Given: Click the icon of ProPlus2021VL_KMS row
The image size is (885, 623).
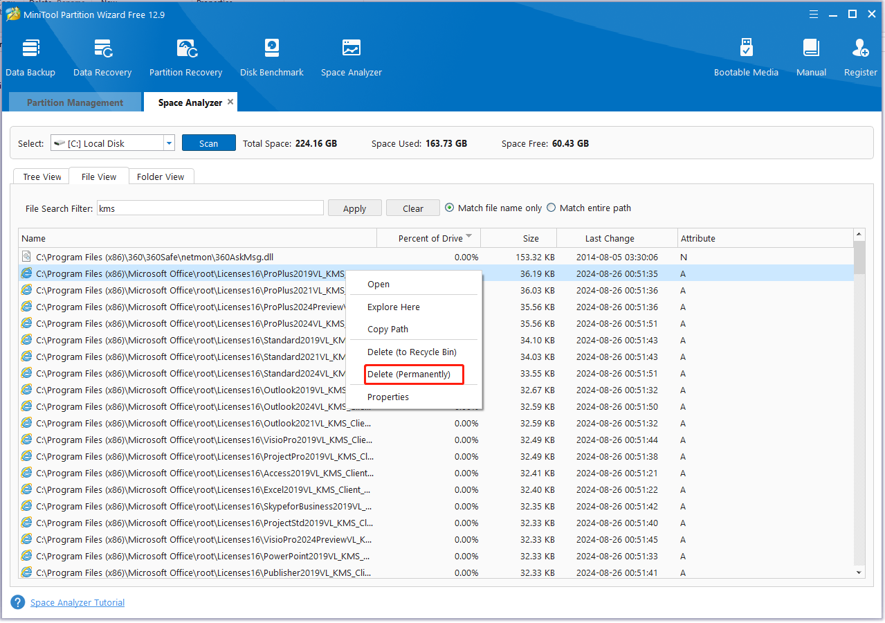Looking at the screenshot, I should tap(27, 290).
